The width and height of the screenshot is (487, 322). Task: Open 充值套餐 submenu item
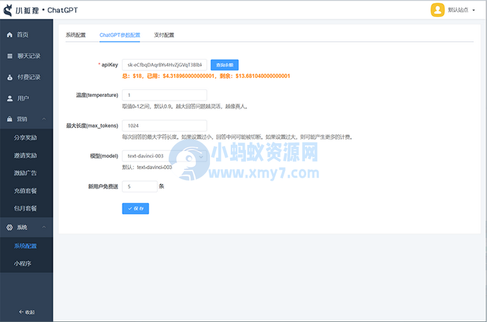26,191
